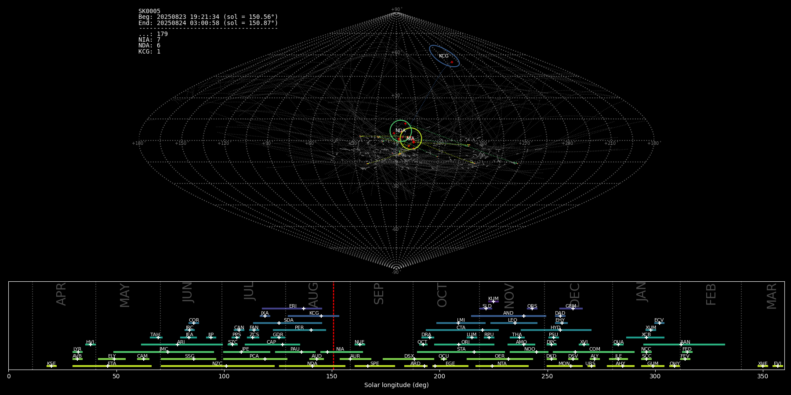791x395 pixels.
Task: Click the LEO shower bar label
Action: pyautogui.click(x=512, y=320)
